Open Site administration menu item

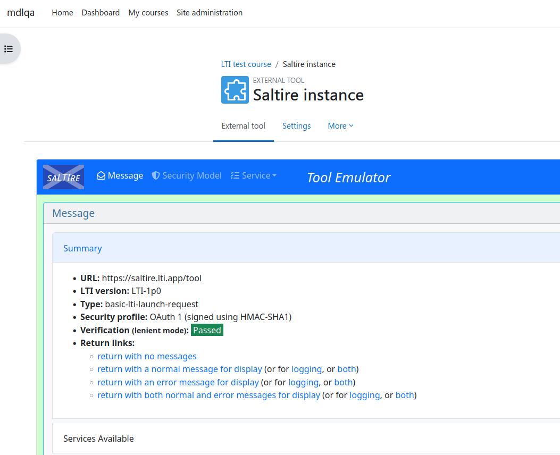pyautogui.click(x=210, y=13)
